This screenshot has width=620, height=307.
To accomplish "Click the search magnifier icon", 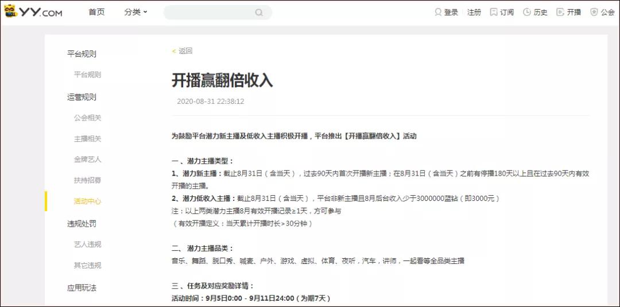I will click(259, 13).
